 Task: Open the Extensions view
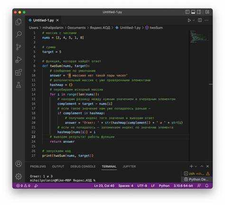point(19,72)
